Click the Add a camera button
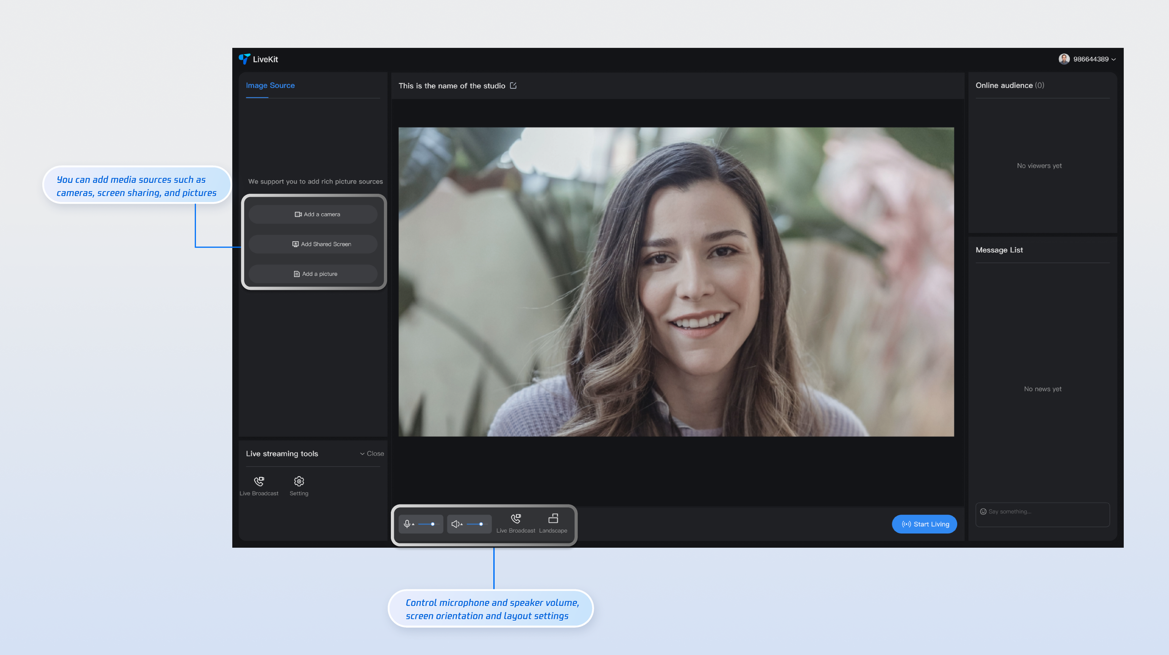1169x655 pixels. click(x=313, y=214)
